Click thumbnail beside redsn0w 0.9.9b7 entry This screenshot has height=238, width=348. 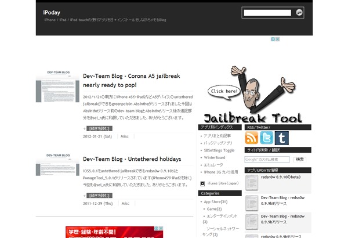point(252,222)
